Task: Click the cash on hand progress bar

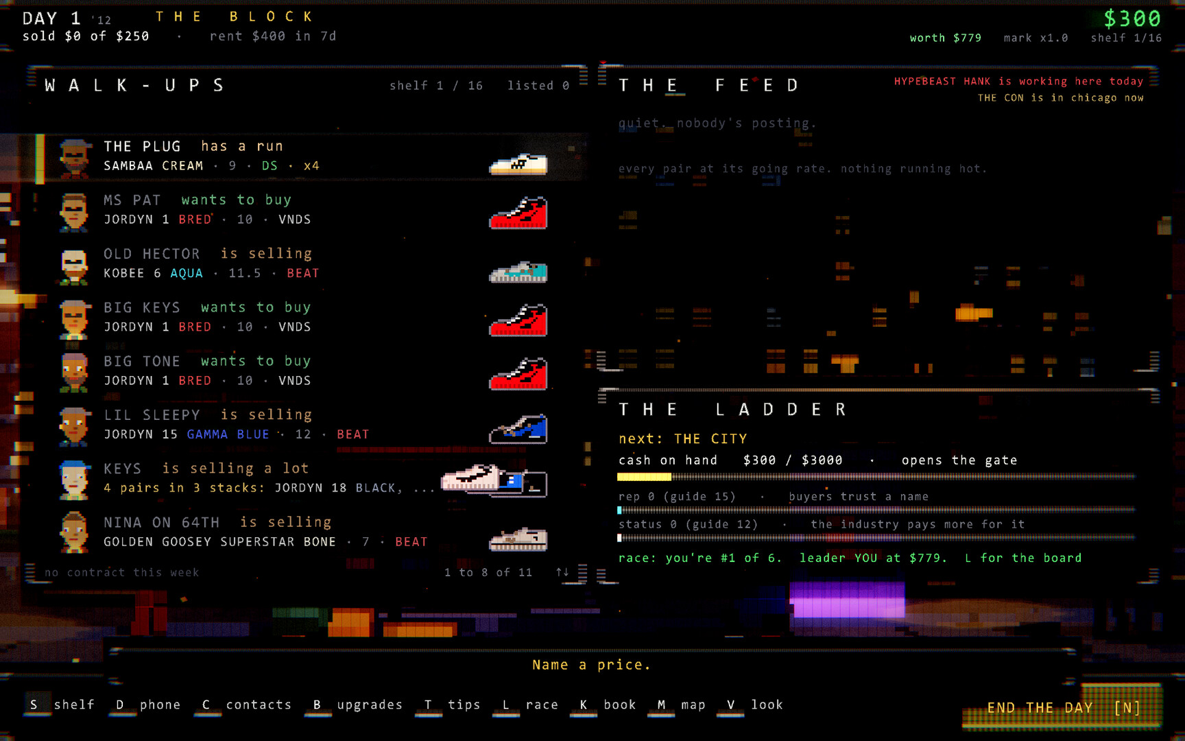Action: (876, 476)
